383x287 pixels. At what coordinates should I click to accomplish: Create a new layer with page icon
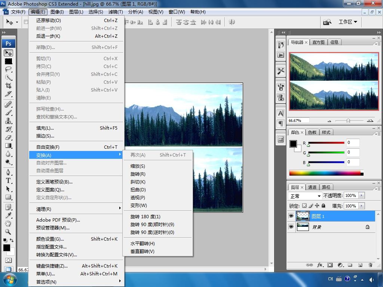click(x=360, y=265)
